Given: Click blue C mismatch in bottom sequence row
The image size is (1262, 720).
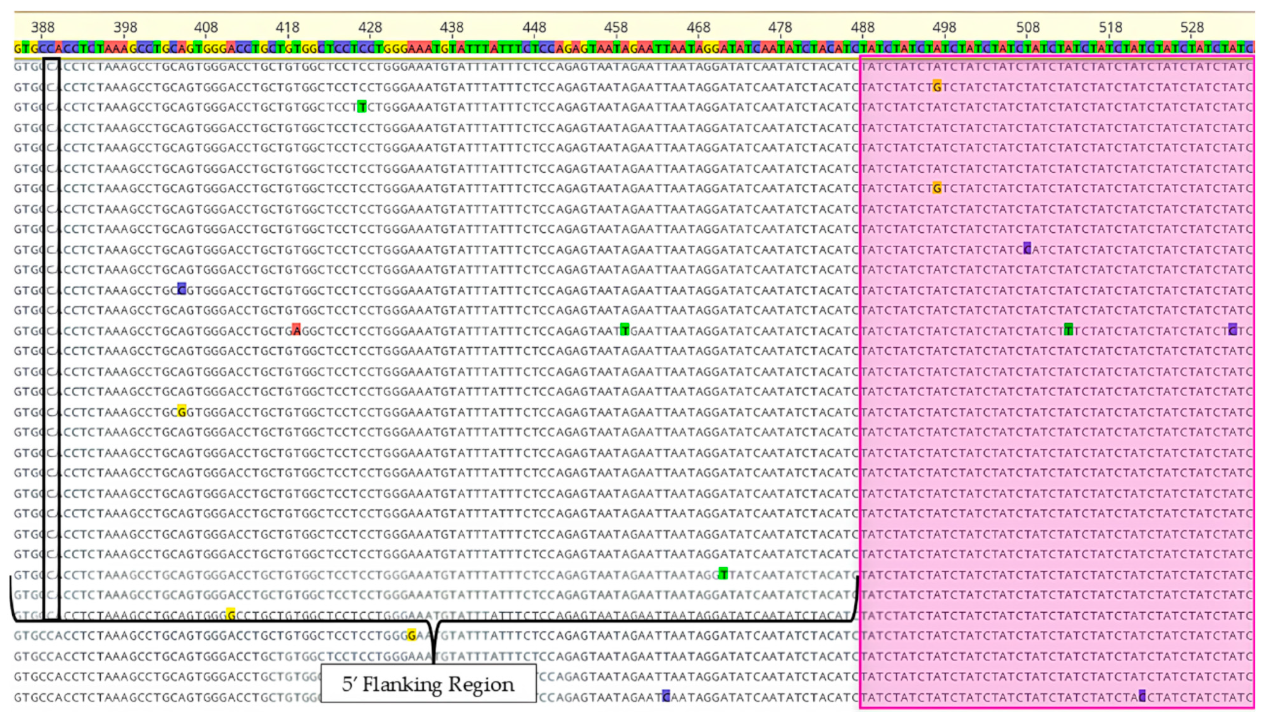Looking at the screenshot, I should point(666,696).
